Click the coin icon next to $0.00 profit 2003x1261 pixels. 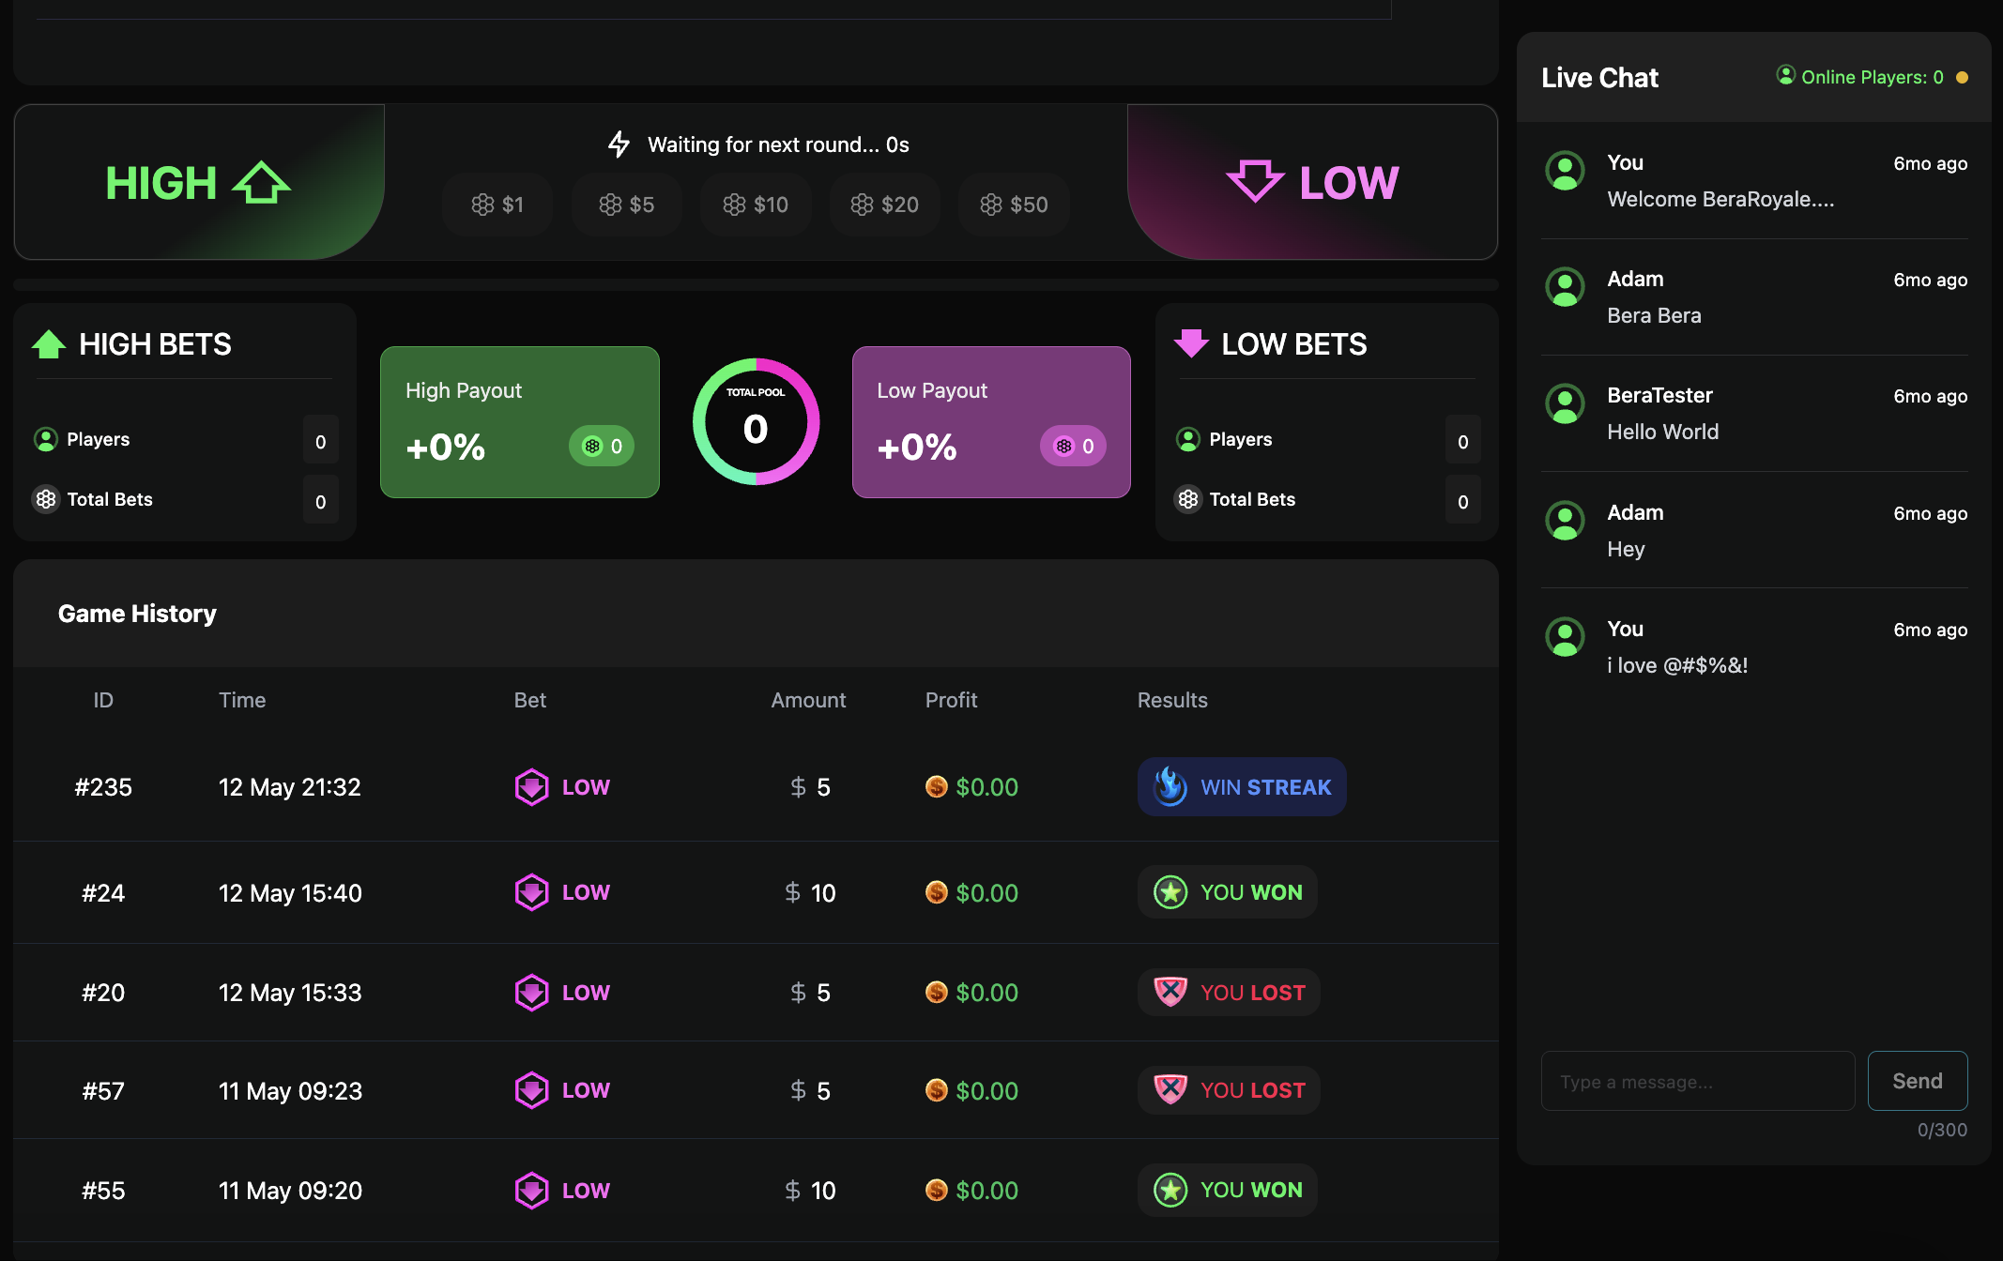pos(936,787)
